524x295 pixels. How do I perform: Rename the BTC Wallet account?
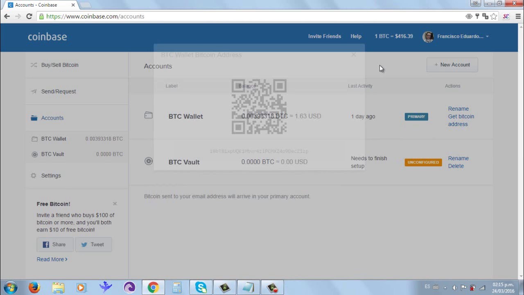point(458,109)
